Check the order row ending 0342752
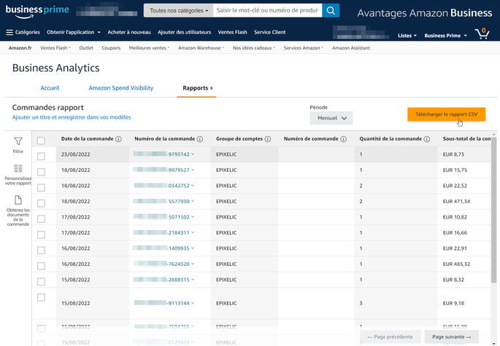The image size is (500, 346). [x=41, y=187]
